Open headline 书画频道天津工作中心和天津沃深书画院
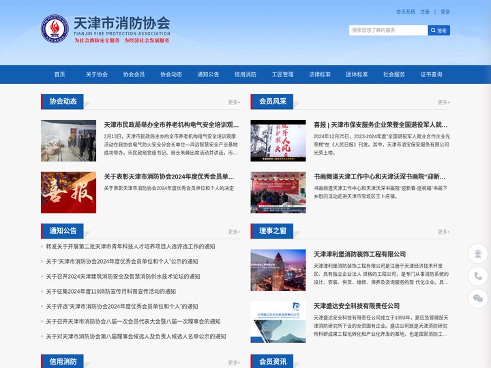The width and height of the screenshot is (491, 368). [380, 177]
